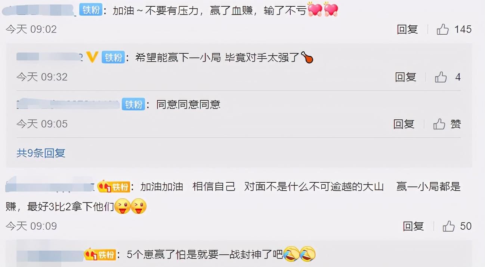Click the blurred username on top comment

coord(40,10)
